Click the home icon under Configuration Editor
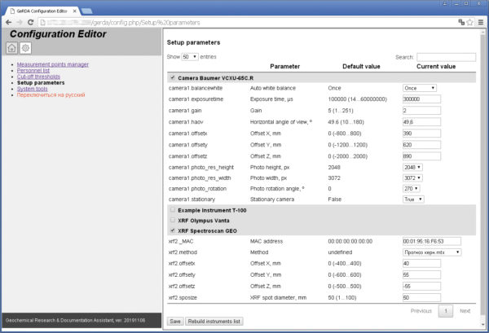Viewport: 489px width, 333px height. pos(12,48)
